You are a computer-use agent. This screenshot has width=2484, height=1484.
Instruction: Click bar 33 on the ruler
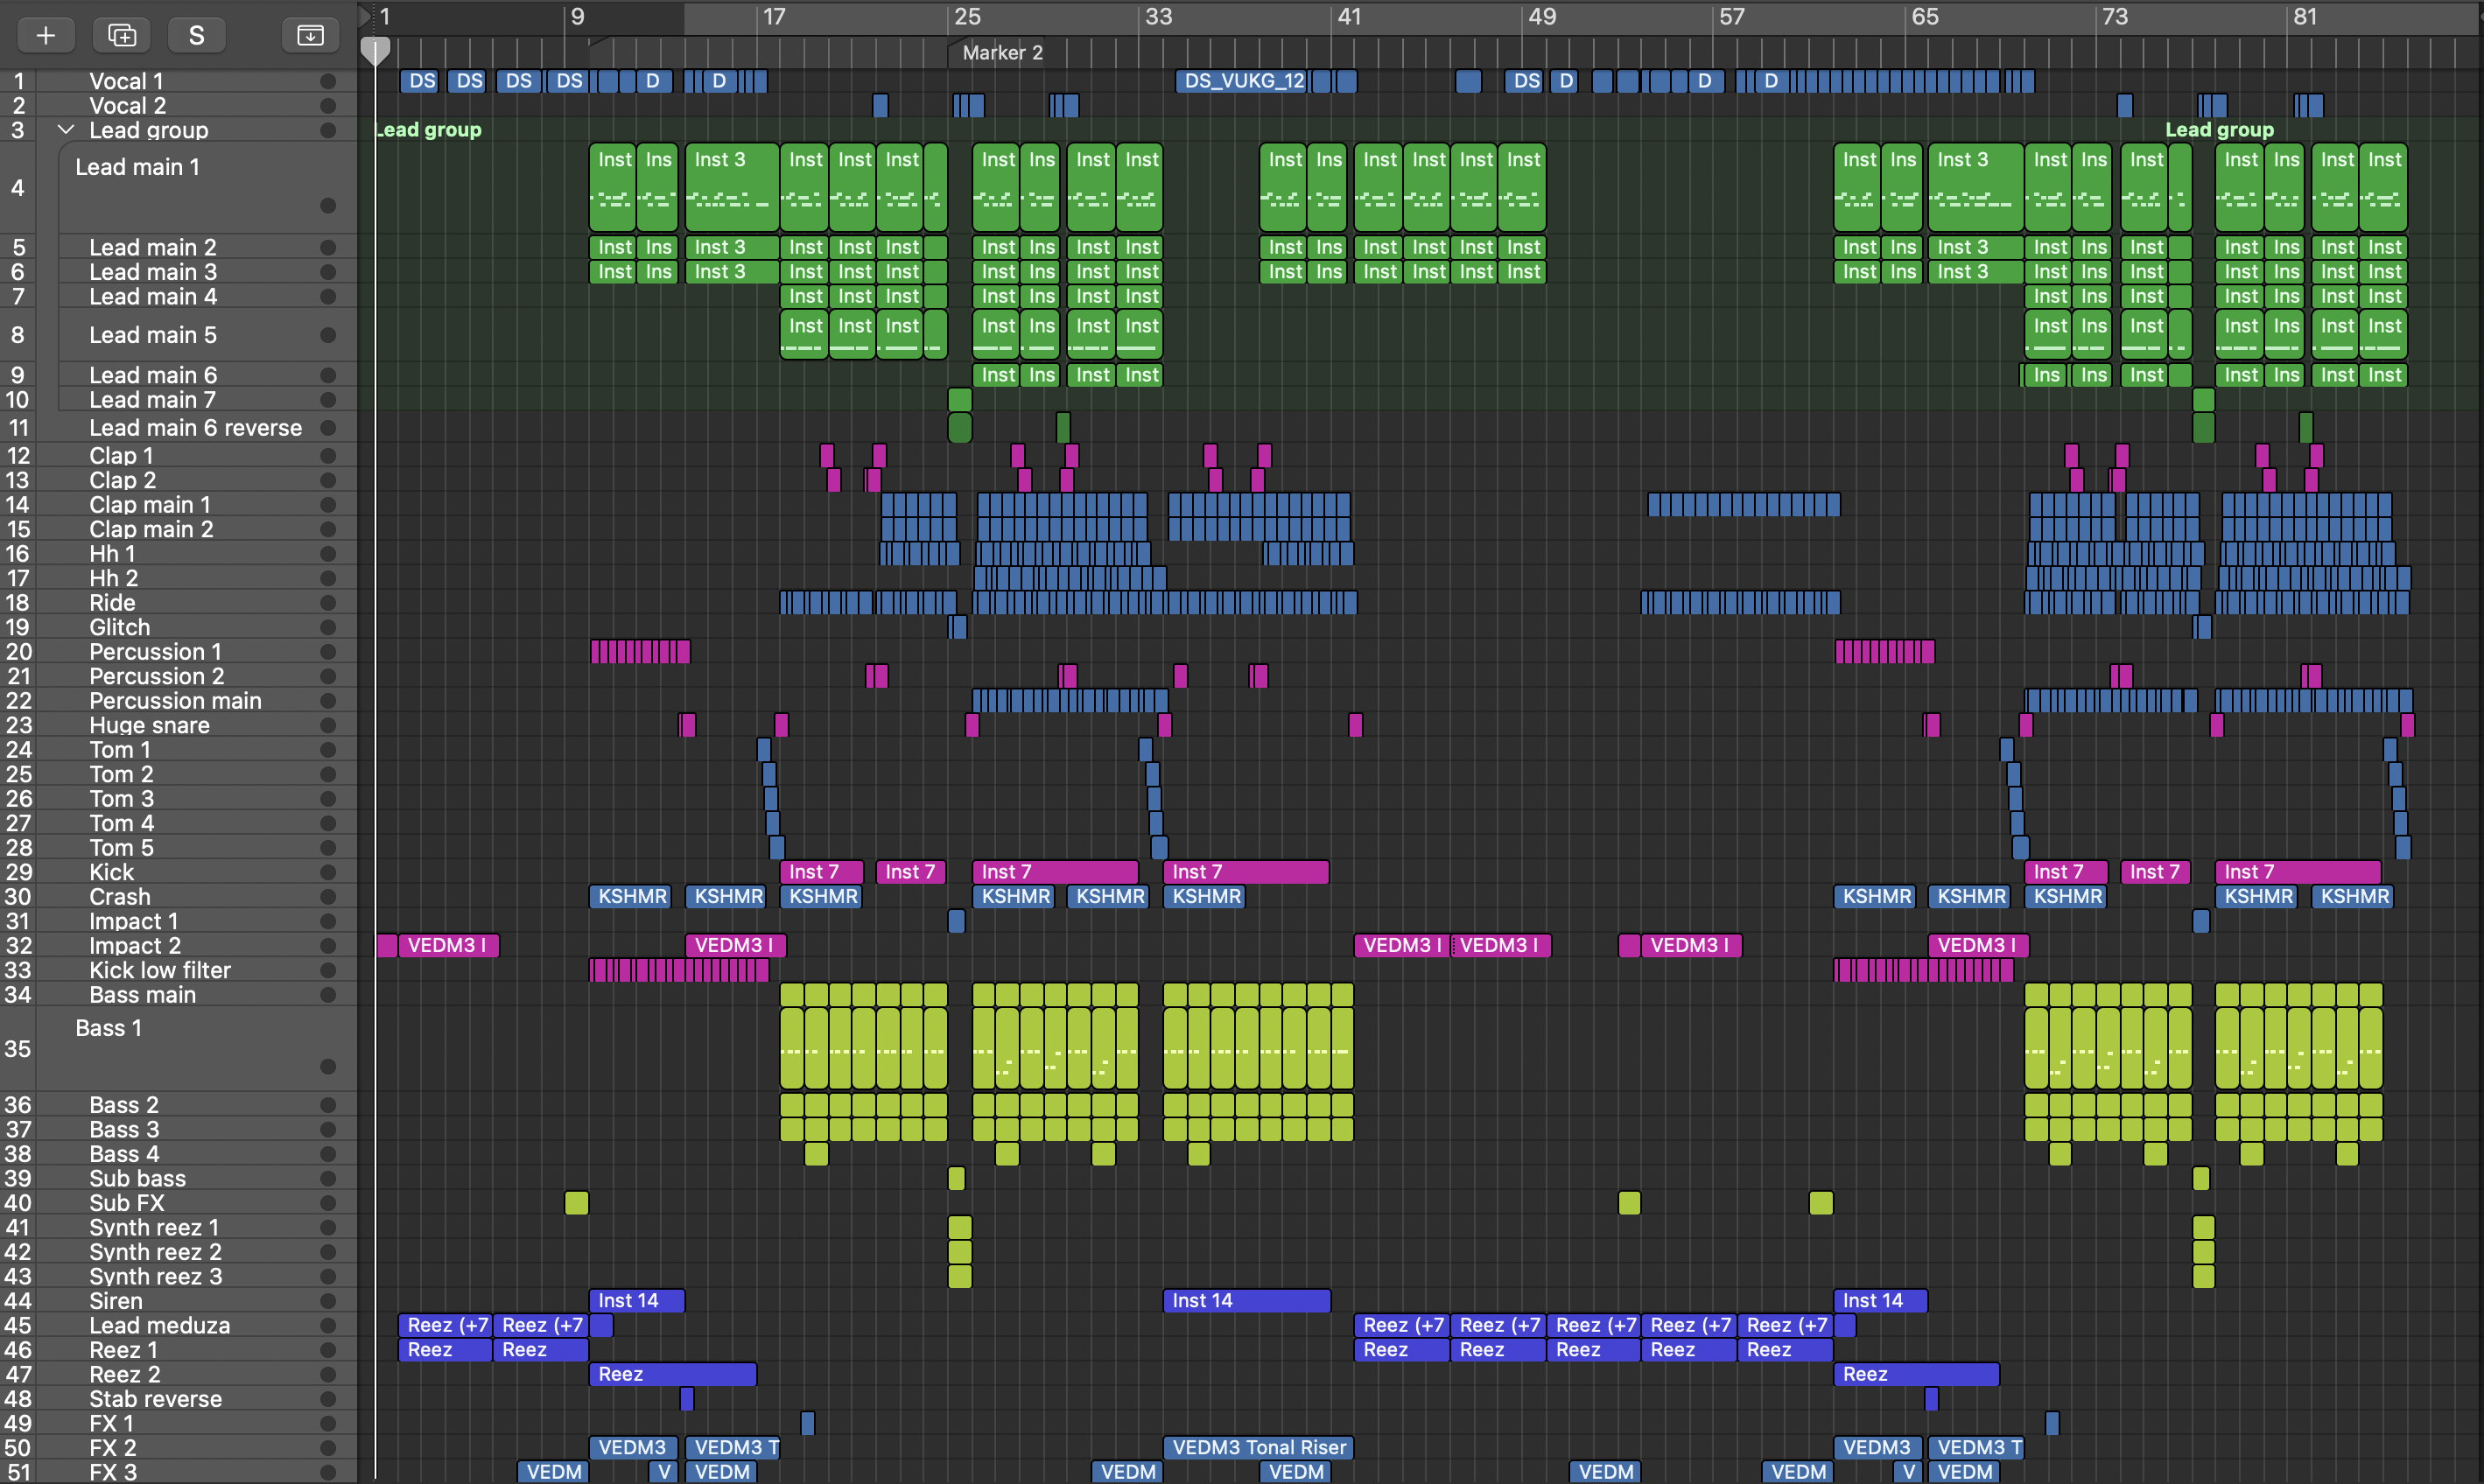coord(1158,17)
